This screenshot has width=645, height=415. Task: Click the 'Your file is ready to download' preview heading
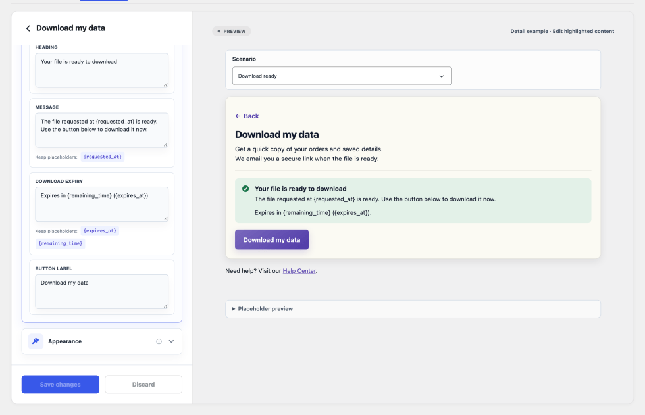point(300,189)
